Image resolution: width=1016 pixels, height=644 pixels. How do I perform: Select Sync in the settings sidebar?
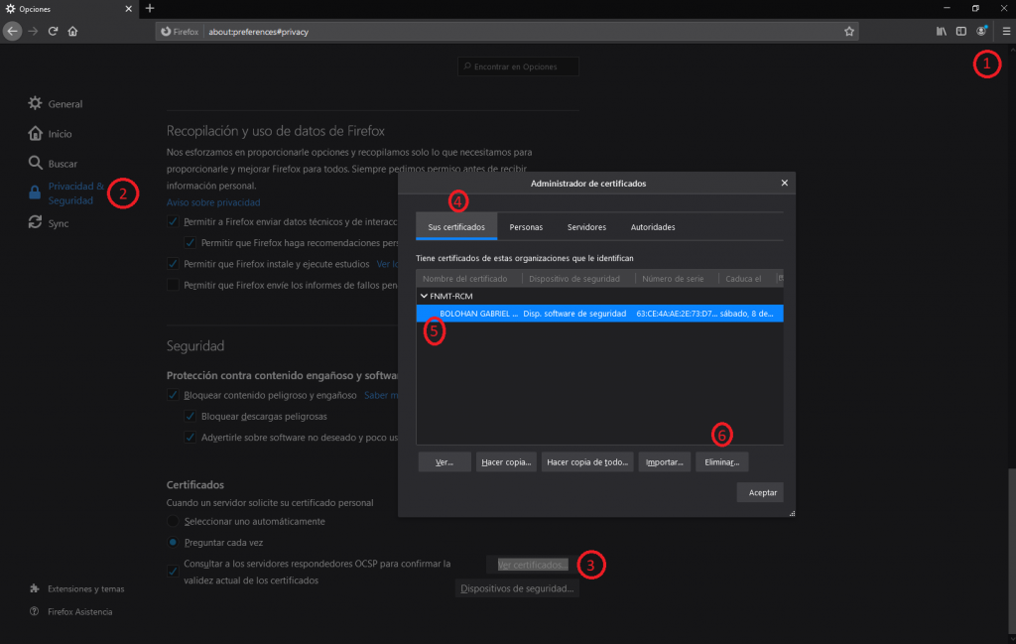(x=48, y=223)
